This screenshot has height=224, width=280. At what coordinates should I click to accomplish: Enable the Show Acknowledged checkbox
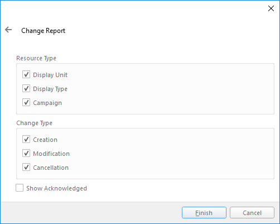(20, 188)
